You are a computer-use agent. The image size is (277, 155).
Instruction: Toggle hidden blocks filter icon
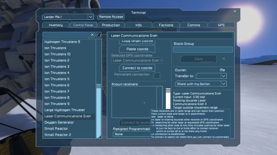tap(99, 34)
